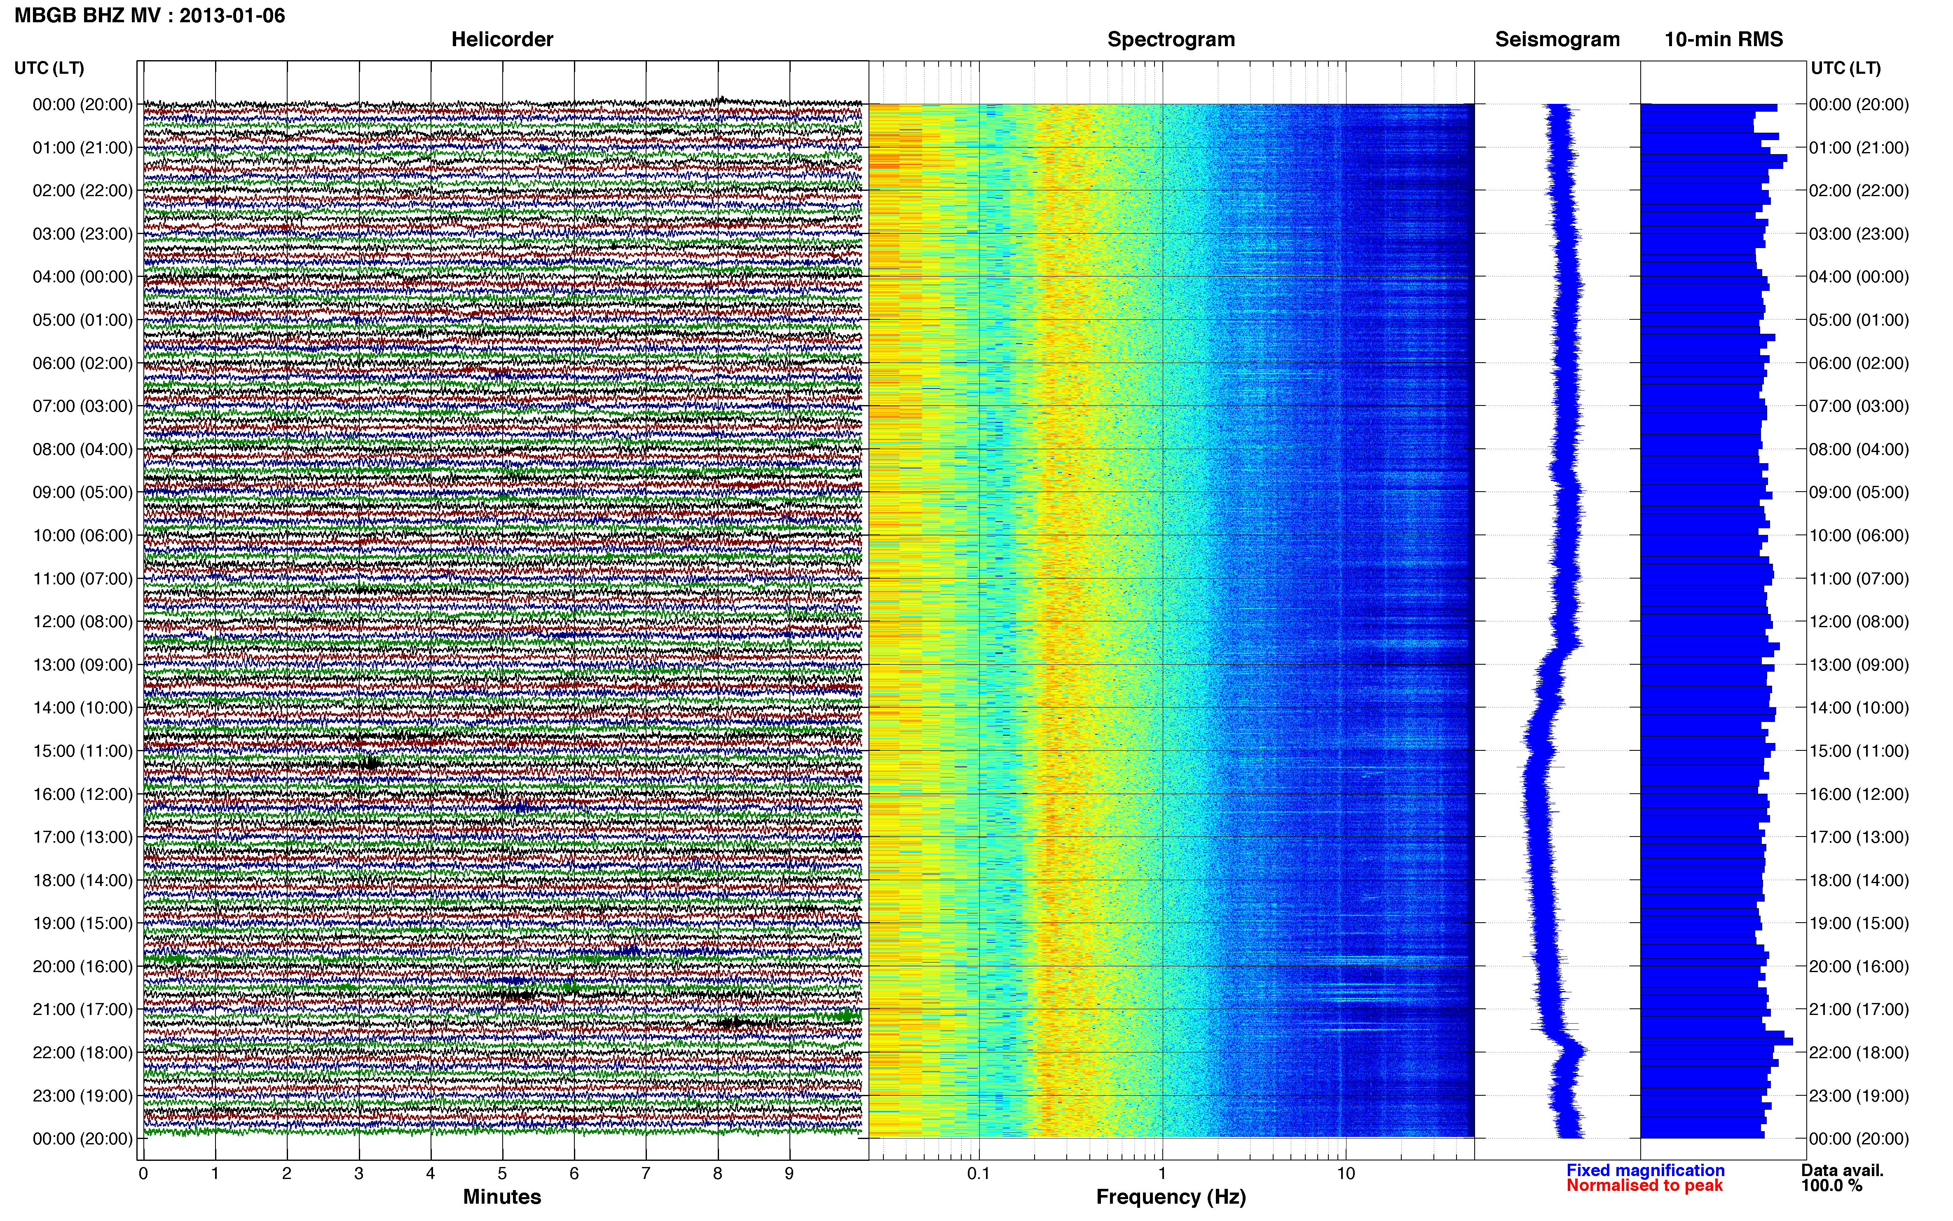Click left time label '05:00 (01:00)'
Viewport: 1953px width, 1221px height.
click(x=82, y=320)
